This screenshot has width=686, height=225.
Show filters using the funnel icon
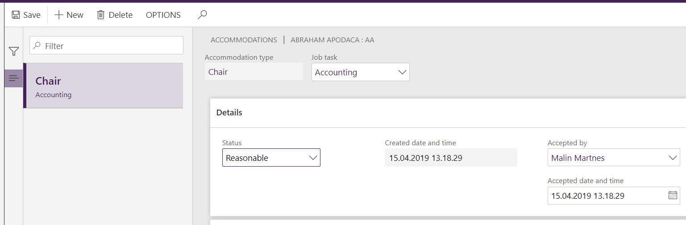(14, 52)
